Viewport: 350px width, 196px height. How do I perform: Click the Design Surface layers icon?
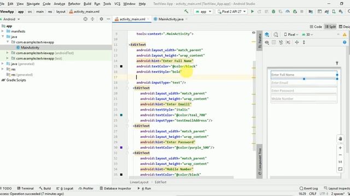click(267, 34)
